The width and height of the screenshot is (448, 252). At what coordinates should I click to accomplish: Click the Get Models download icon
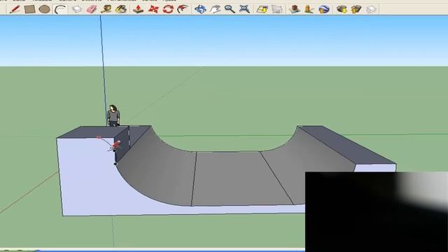(x=342, y=9)
